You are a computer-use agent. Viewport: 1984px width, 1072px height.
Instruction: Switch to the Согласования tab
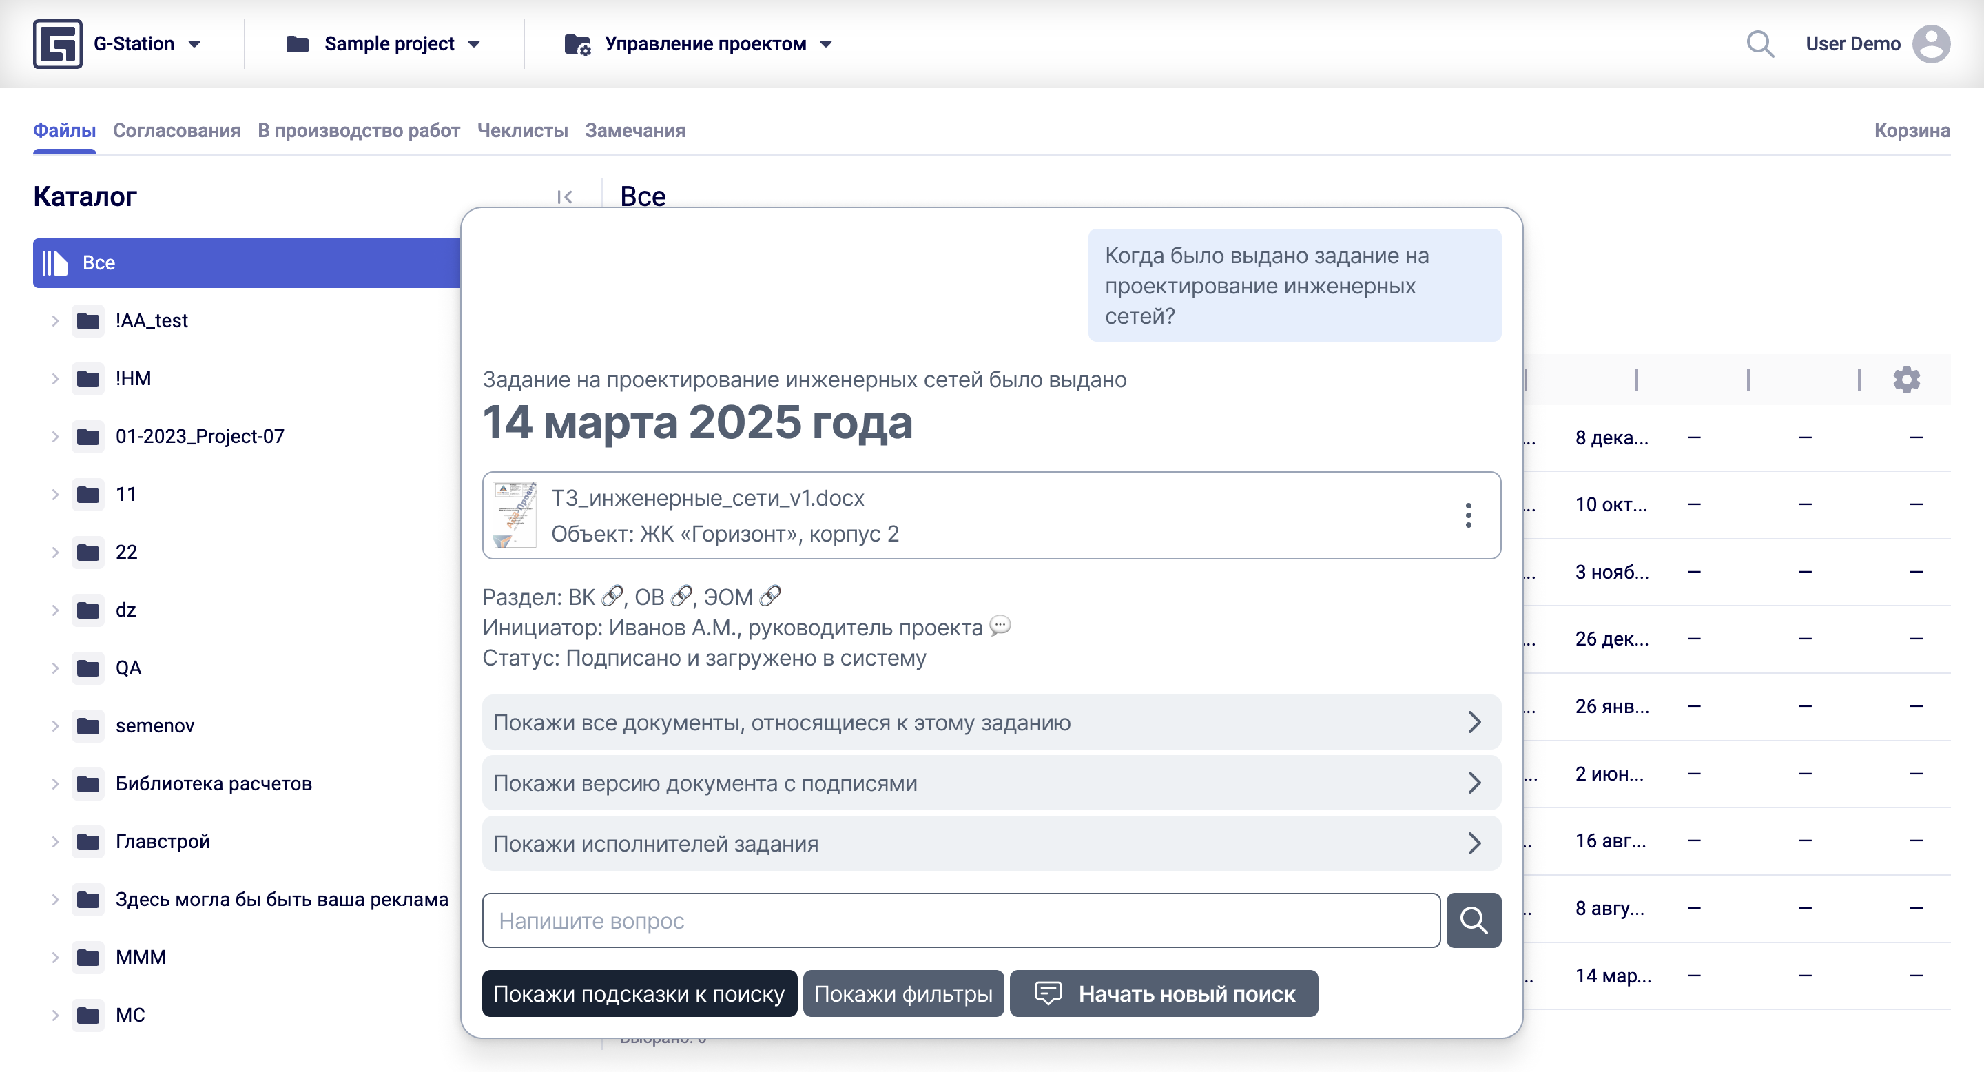pos(176,130)
